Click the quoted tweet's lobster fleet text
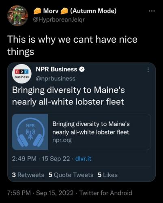The width and height of the screenshot is (163, 203). click(x=68, y=96)
